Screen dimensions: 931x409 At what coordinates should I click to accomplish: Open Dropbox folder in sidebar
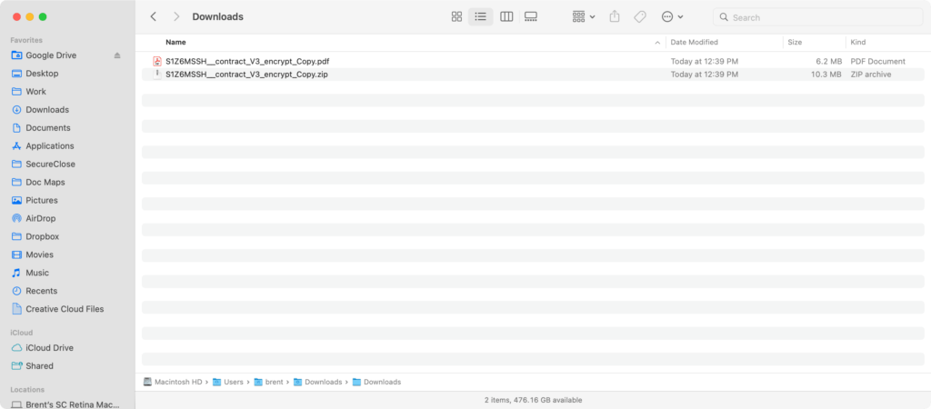point(42,236)
